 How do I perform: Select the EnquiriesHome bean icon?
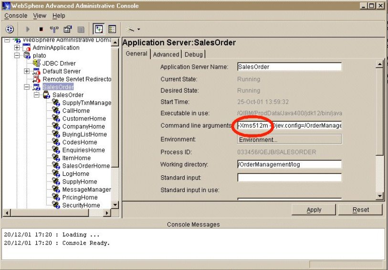[56, 150]
